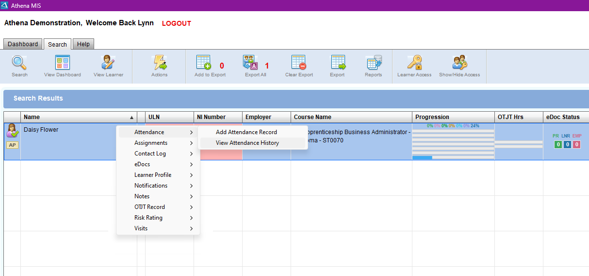589x276 pixels.
Task: Sort by the OTJT Hrs column header
Action: (519, 117)
